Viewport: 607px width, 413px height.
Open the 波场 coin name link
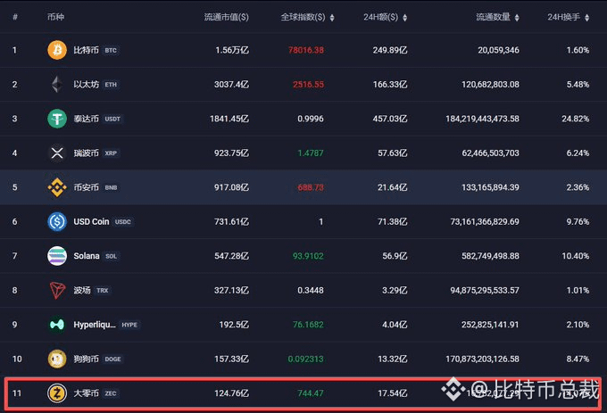click(x=82, y=291)
